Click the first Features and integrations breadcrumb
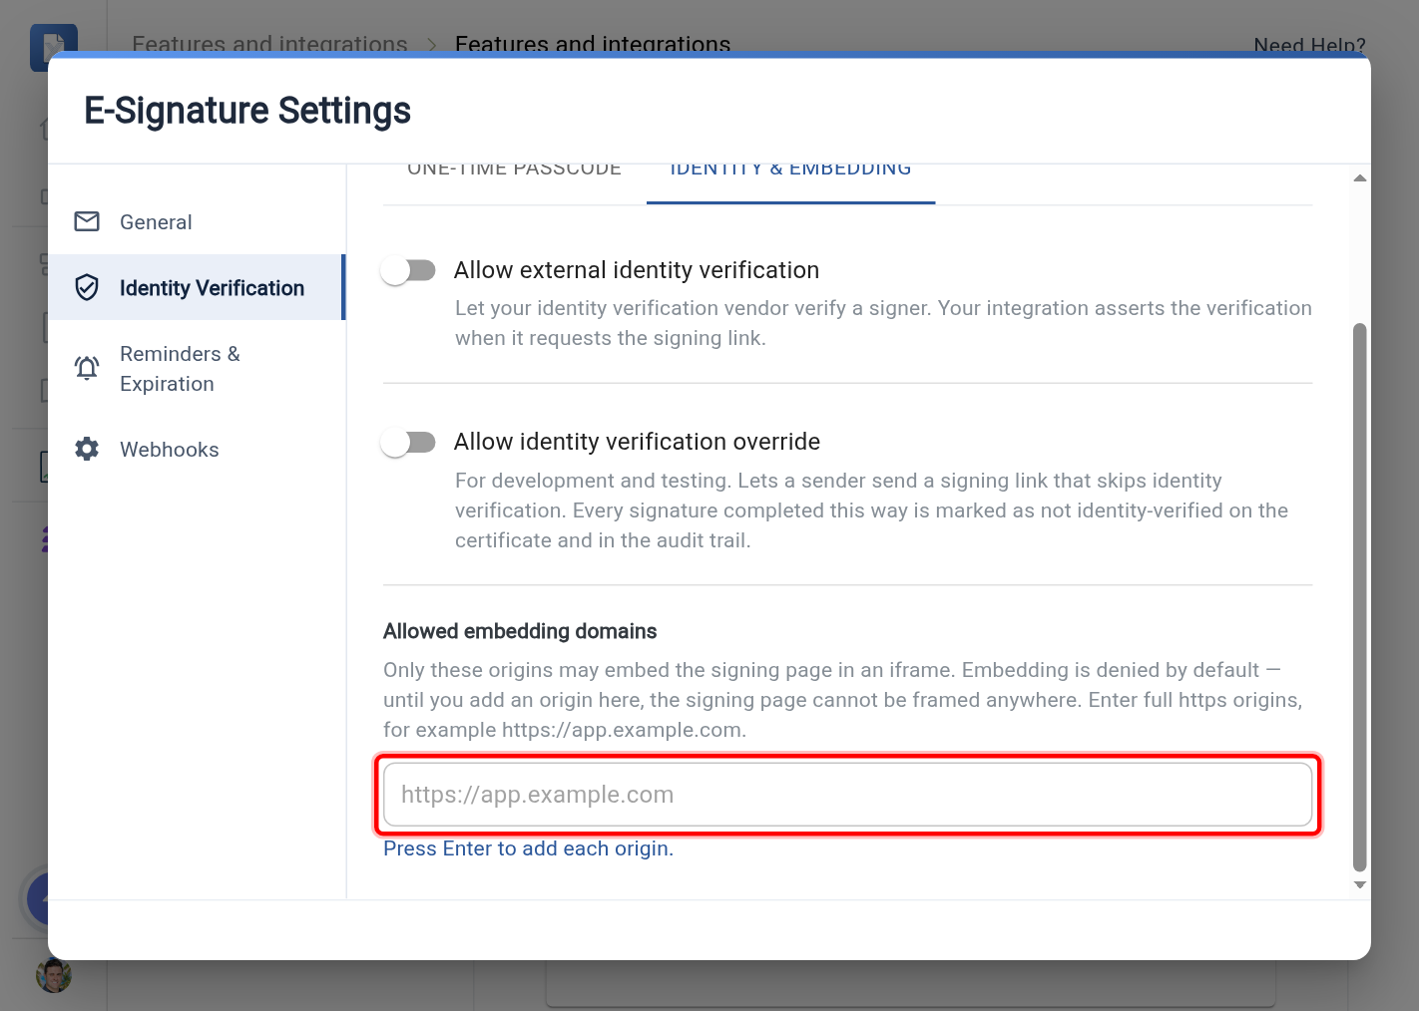Image resolution: width=1419 pixels, height=1011 pixels. pos(269,44)
